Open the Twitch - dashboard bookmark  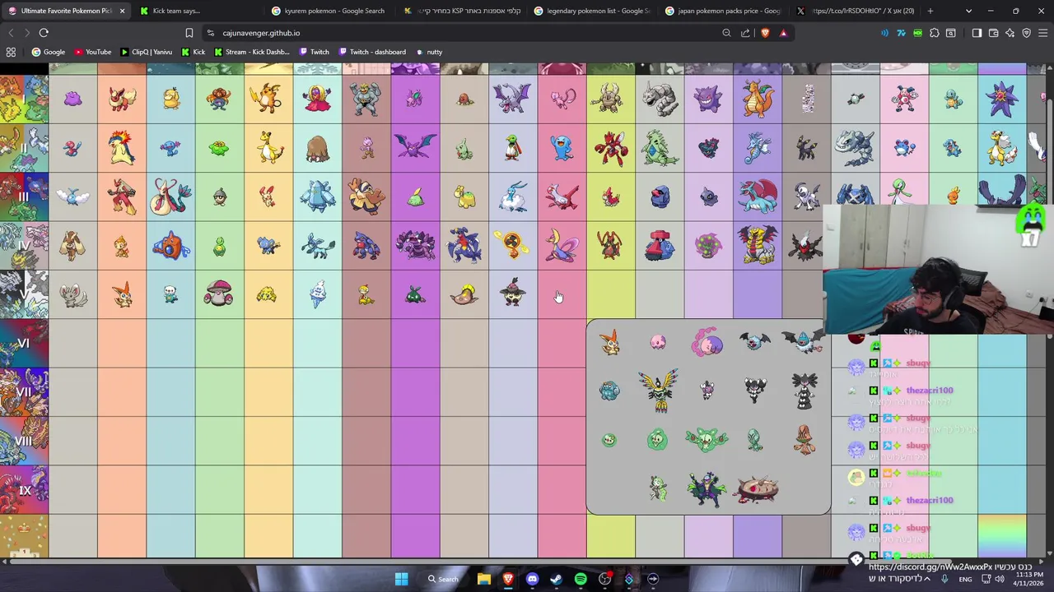click(x=371, y=52)
